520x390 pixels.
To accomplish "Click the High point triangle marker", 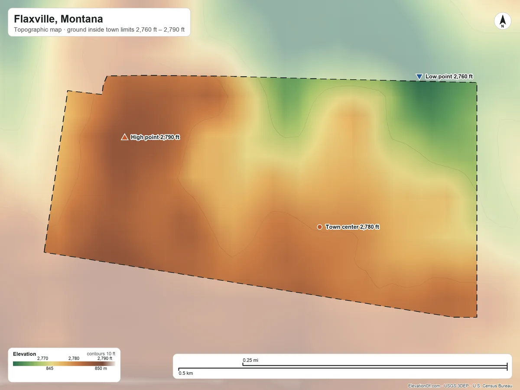I will click(124, 137).
